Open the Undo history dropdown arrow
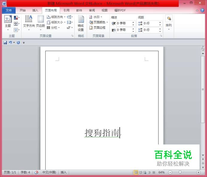Screen dimensions: 207x177 click(14, 43)
